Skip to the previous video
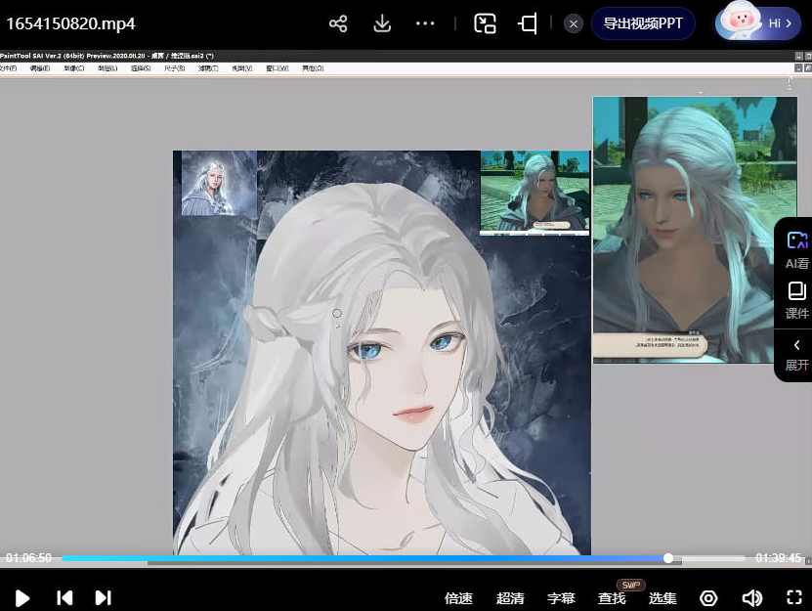The width and height of the screenshot is (812, 611). click(64, 597)
